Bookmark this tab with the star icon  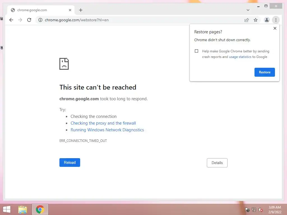tap(256, 20)
